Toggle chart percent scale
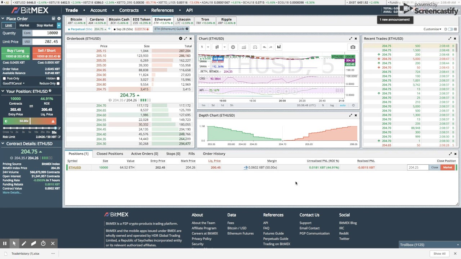Screen dimensions: 461x259 [323, 105]
